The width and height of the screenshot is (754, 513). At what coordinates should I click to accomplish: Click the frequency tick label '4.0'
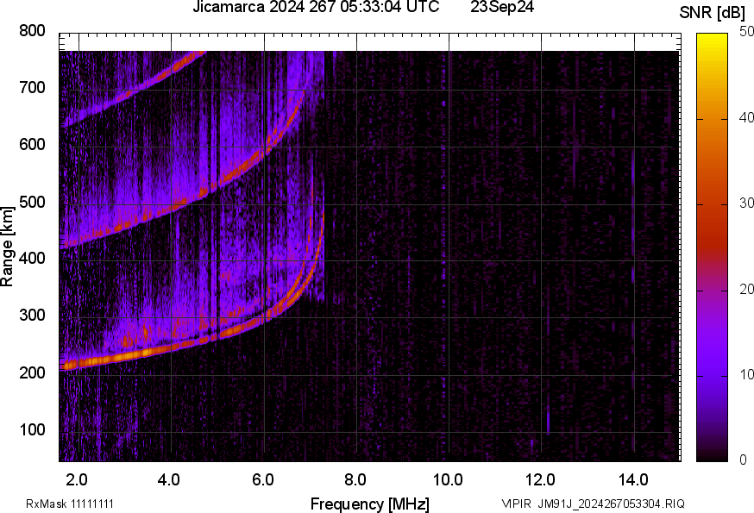[169, 480]
